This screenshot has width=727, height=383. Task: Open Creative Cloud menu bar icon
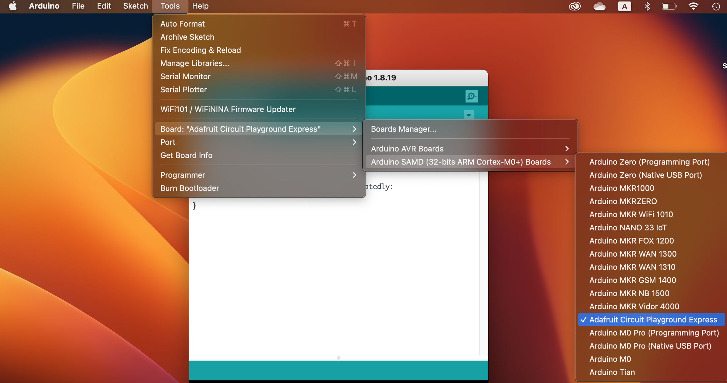[574, 6]
